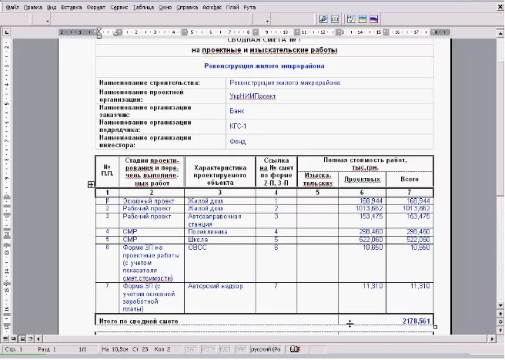Switch to Print layout view button

click(x=22, y=338)
